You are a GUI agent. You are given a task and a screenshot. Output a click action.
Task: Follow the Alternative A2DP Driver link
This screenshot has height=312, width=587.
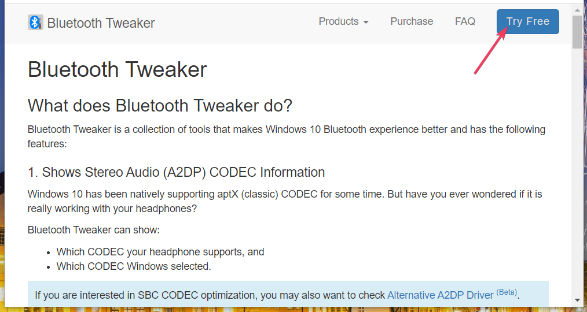(x=440, y=295)
